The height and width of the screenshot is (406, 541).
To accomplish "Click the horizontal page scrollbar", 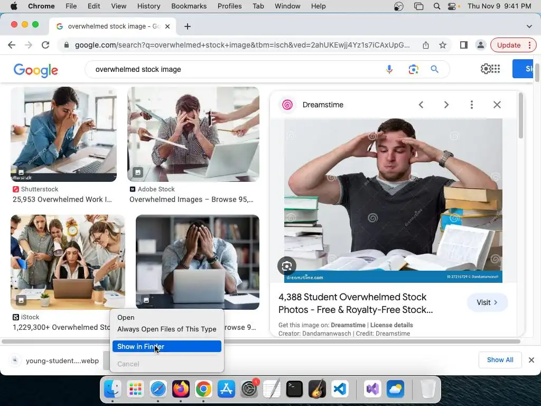I will tap(261, 342).
